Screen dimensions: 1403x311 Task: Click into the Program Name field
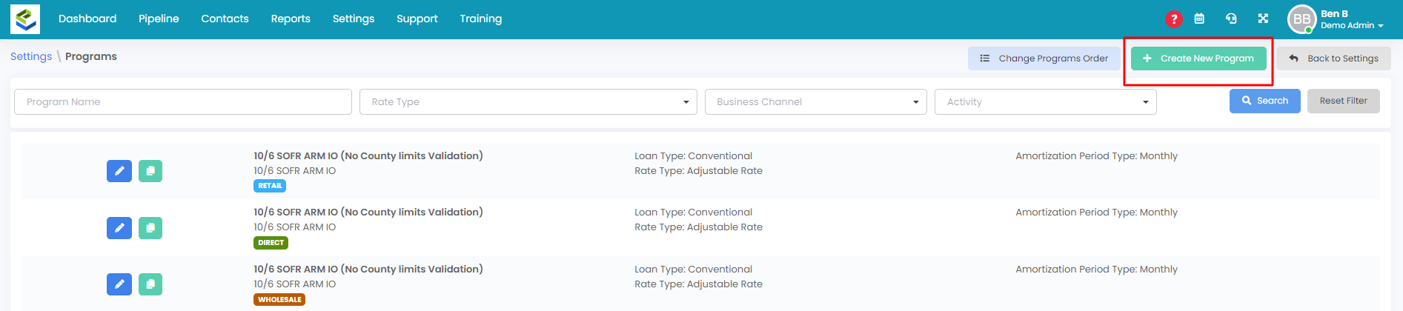(x=182, y=102)
